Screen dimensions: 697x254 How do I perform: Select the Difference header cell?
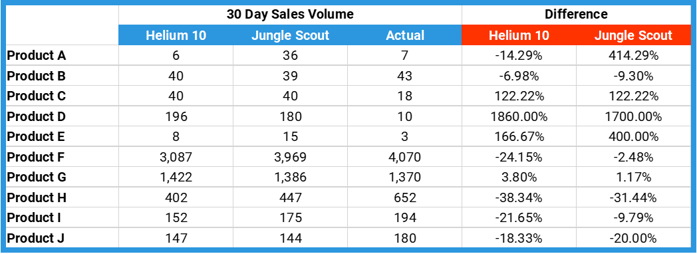coord(576,14)
